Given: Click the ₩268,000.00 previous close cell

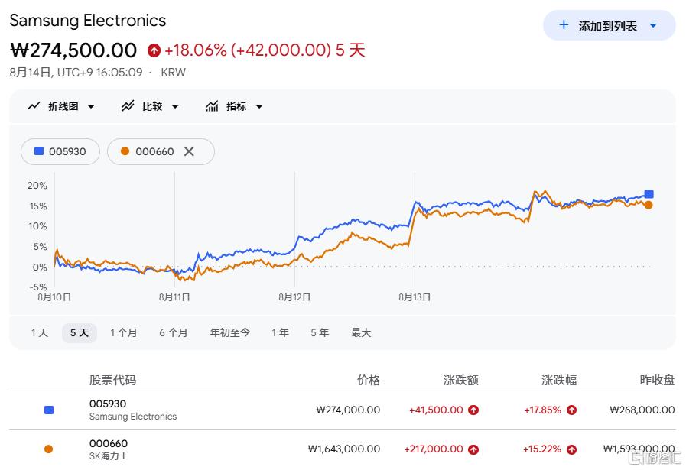Looking at the screenshot, I should (x=642, y=410).
